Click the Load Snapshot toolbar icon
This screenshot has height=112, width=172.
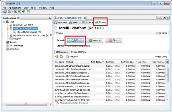click(x=5, y=12)
